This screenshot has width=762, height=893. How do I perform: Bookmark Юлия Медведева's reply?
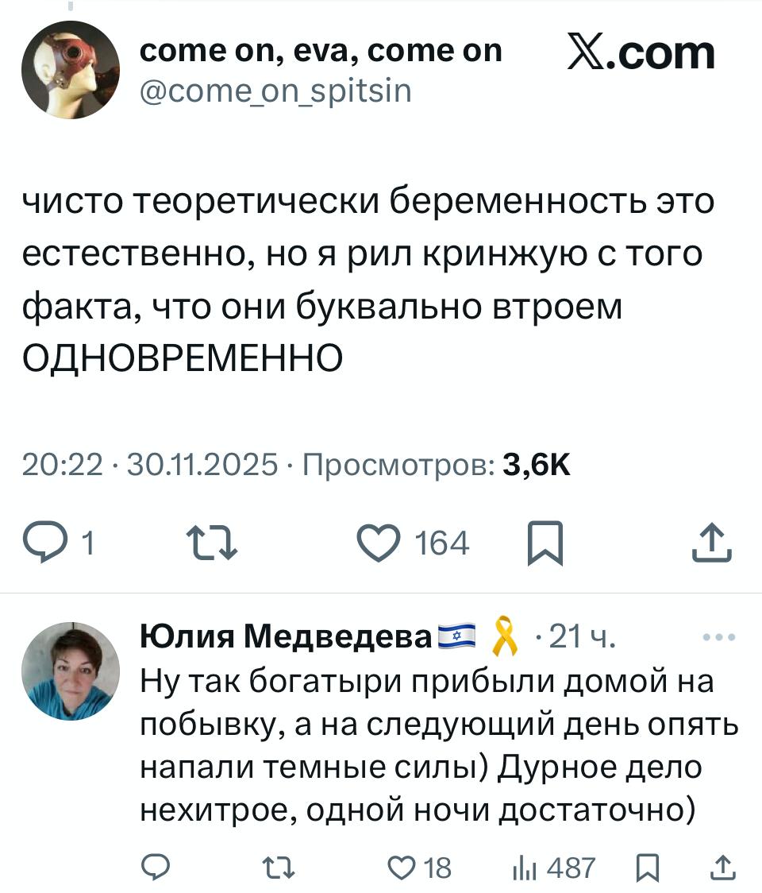[648, 868]
